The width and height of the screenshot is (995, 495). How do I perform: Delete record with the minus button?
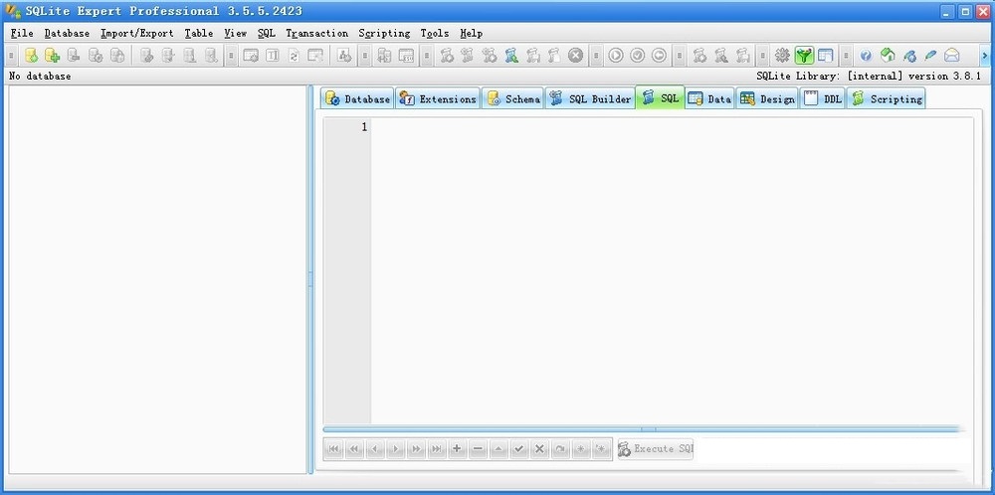(x=478, y=448)
